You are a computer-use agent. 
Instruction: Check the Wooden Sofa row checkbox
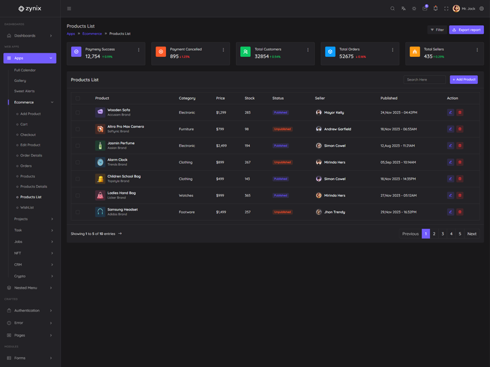78,113
